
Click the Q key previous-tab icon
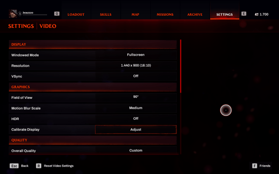click(57, 13)
